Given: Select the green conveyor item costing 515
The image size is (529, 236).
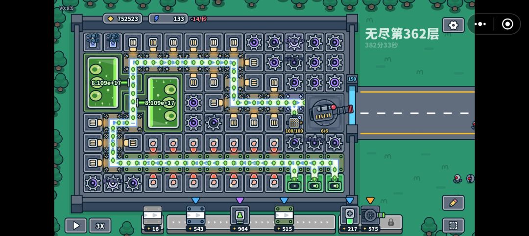Looking at the screenshot, I should tap(284, 219).
